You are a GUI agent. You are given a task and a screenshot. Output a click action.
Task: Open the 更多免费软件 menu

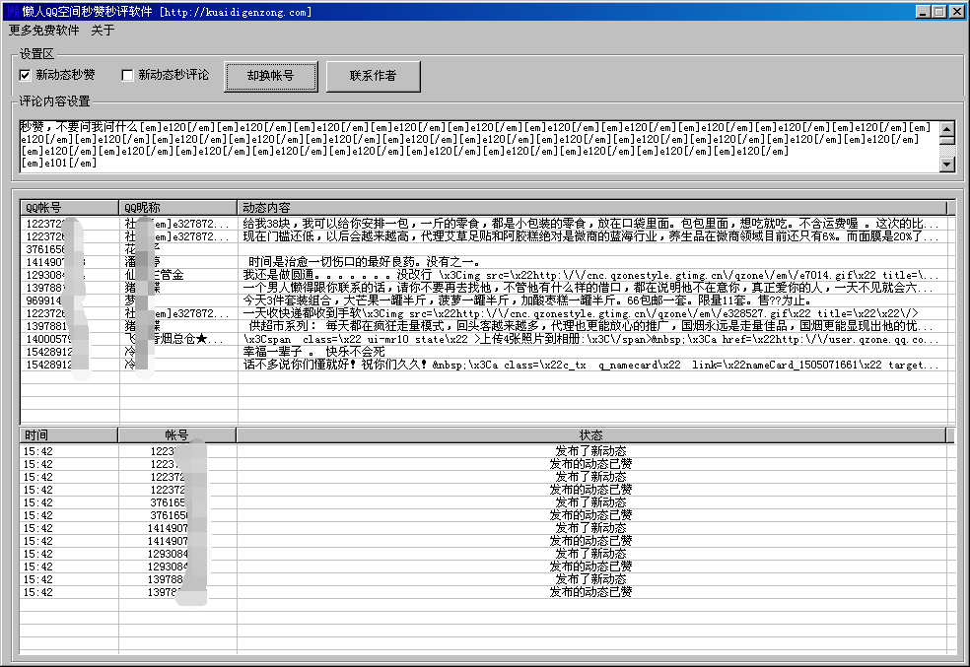pyautogui.click(x=43, y=31)
